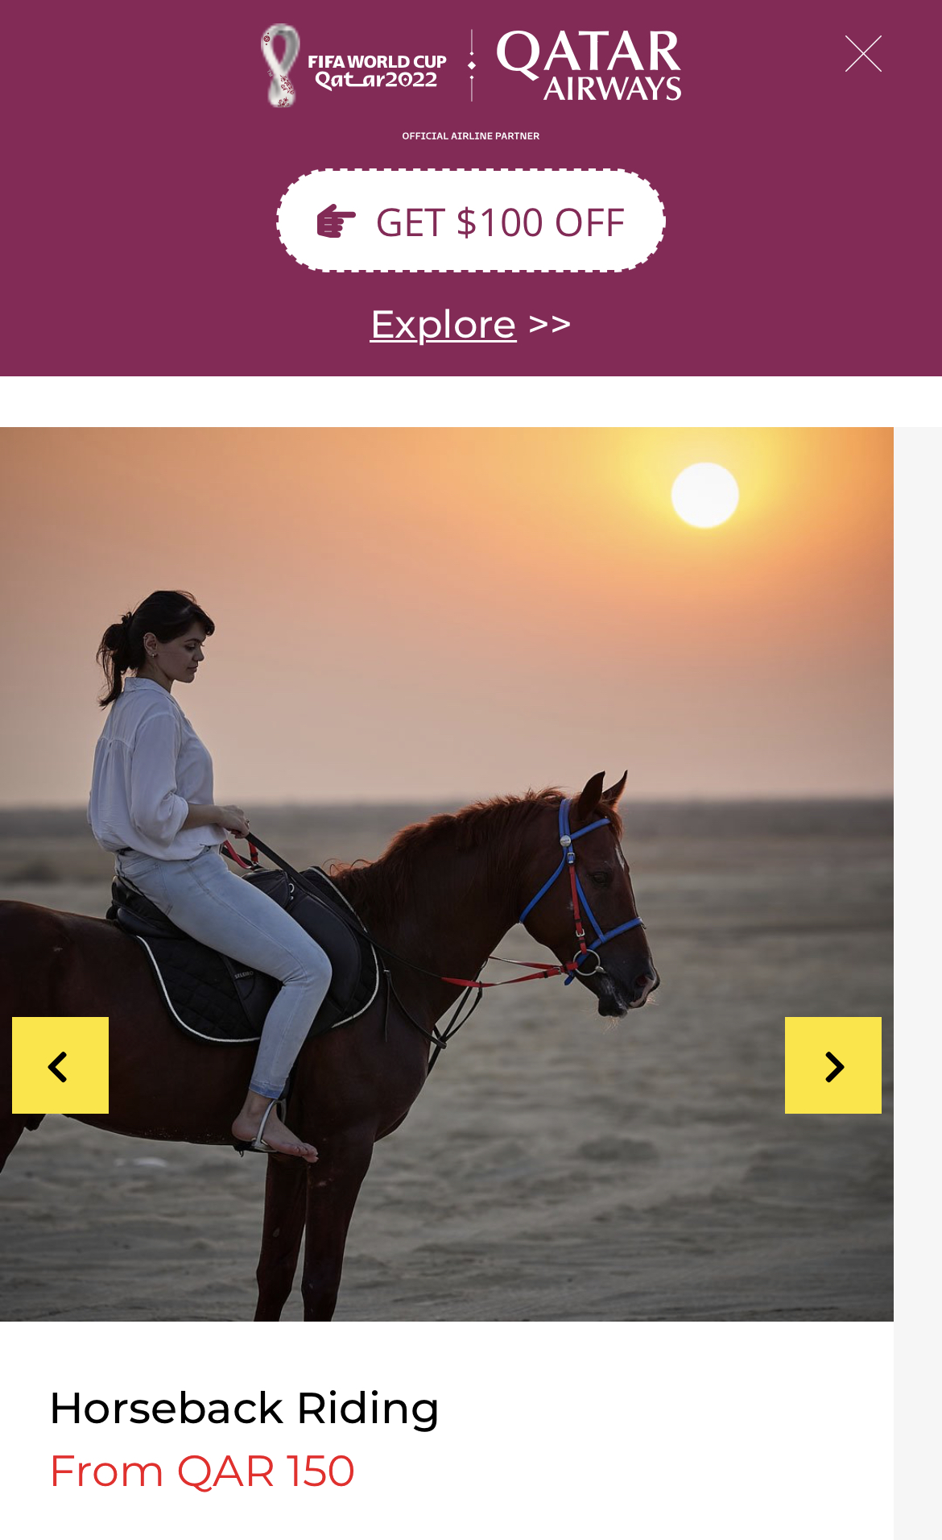Click the divider between FIFA and Qatar logos
The height and width of the screenshot is (1540, 942).
[472, 65]
